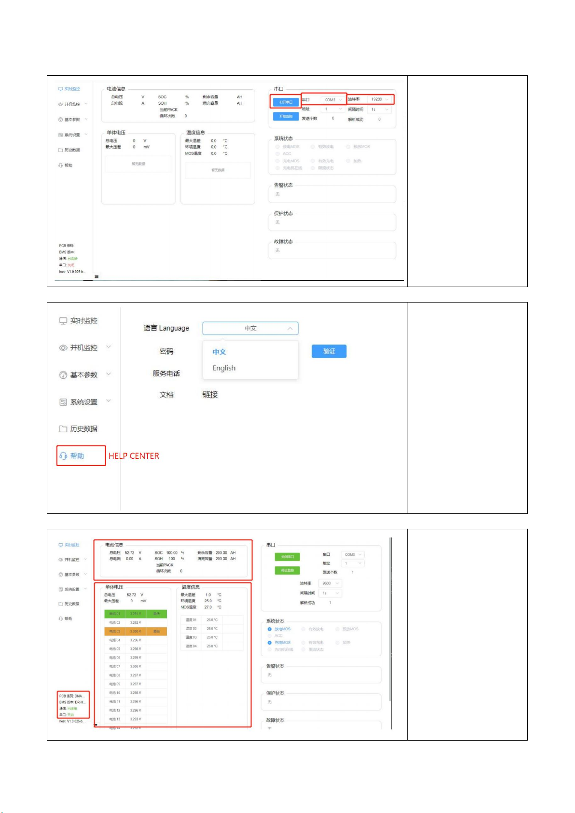The width and height of the screenshot is (575, 813).
Task: Select 放电MOS radio in top screenshot
Action: coord(277,147)
